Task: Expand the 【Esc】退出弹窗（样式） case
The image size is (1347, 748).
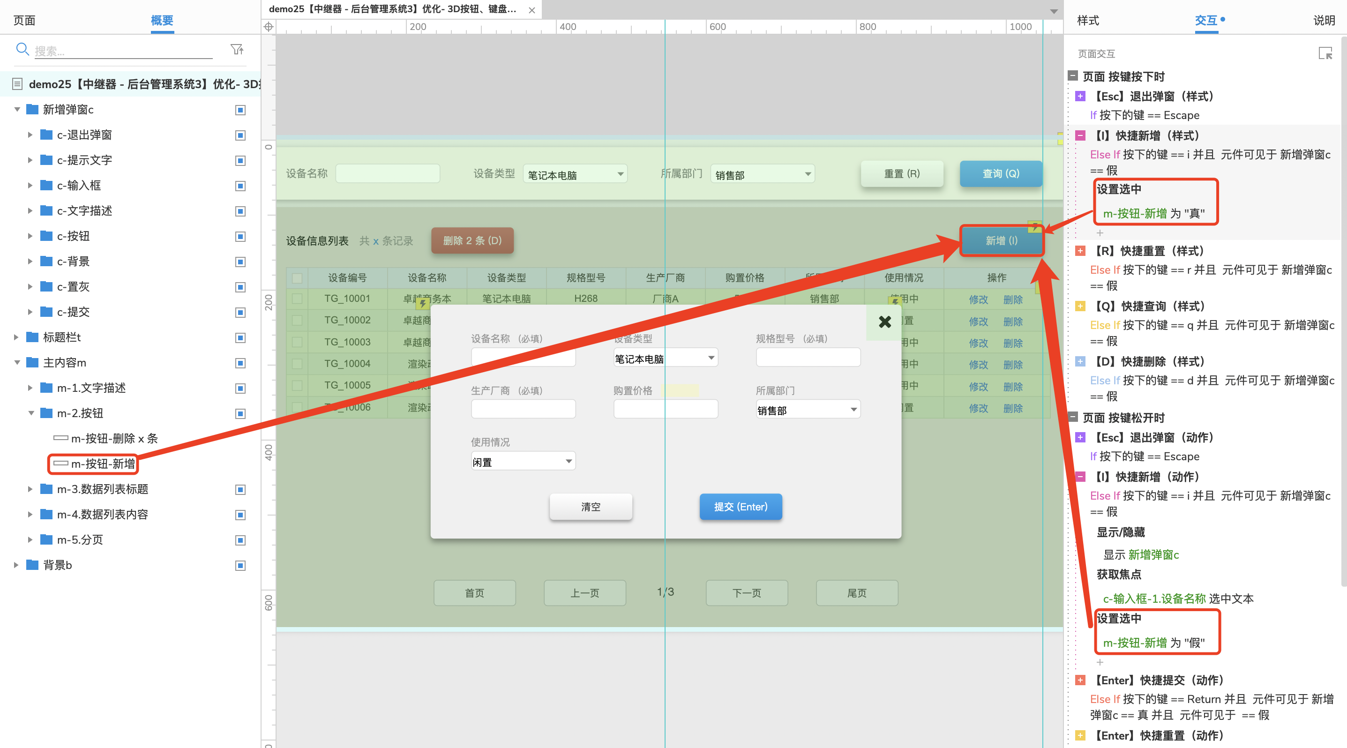Action: pos(1080,96)
